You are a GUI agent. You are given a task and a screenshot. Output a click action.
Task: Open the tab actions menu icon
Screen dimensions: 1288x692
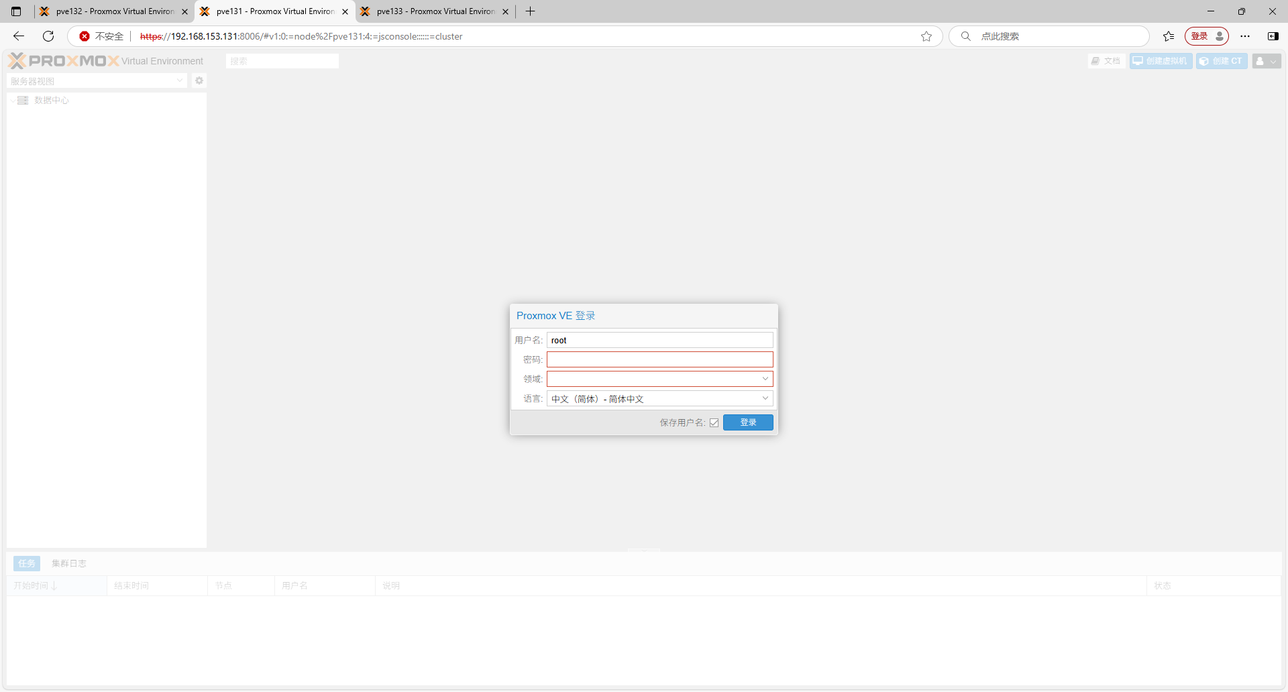16,11
